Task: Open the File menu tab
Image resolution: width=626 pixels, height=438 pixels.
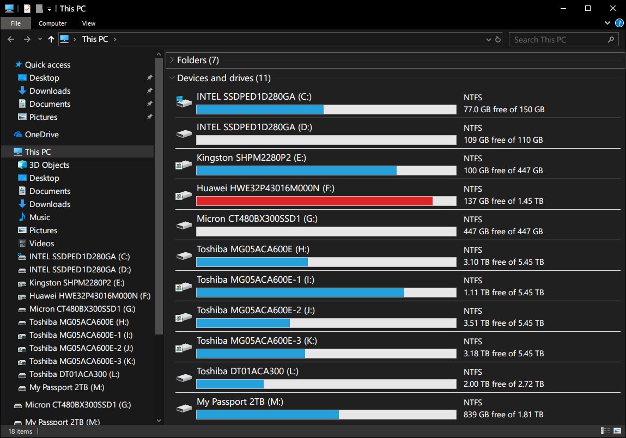Action: tap(16, 23)
